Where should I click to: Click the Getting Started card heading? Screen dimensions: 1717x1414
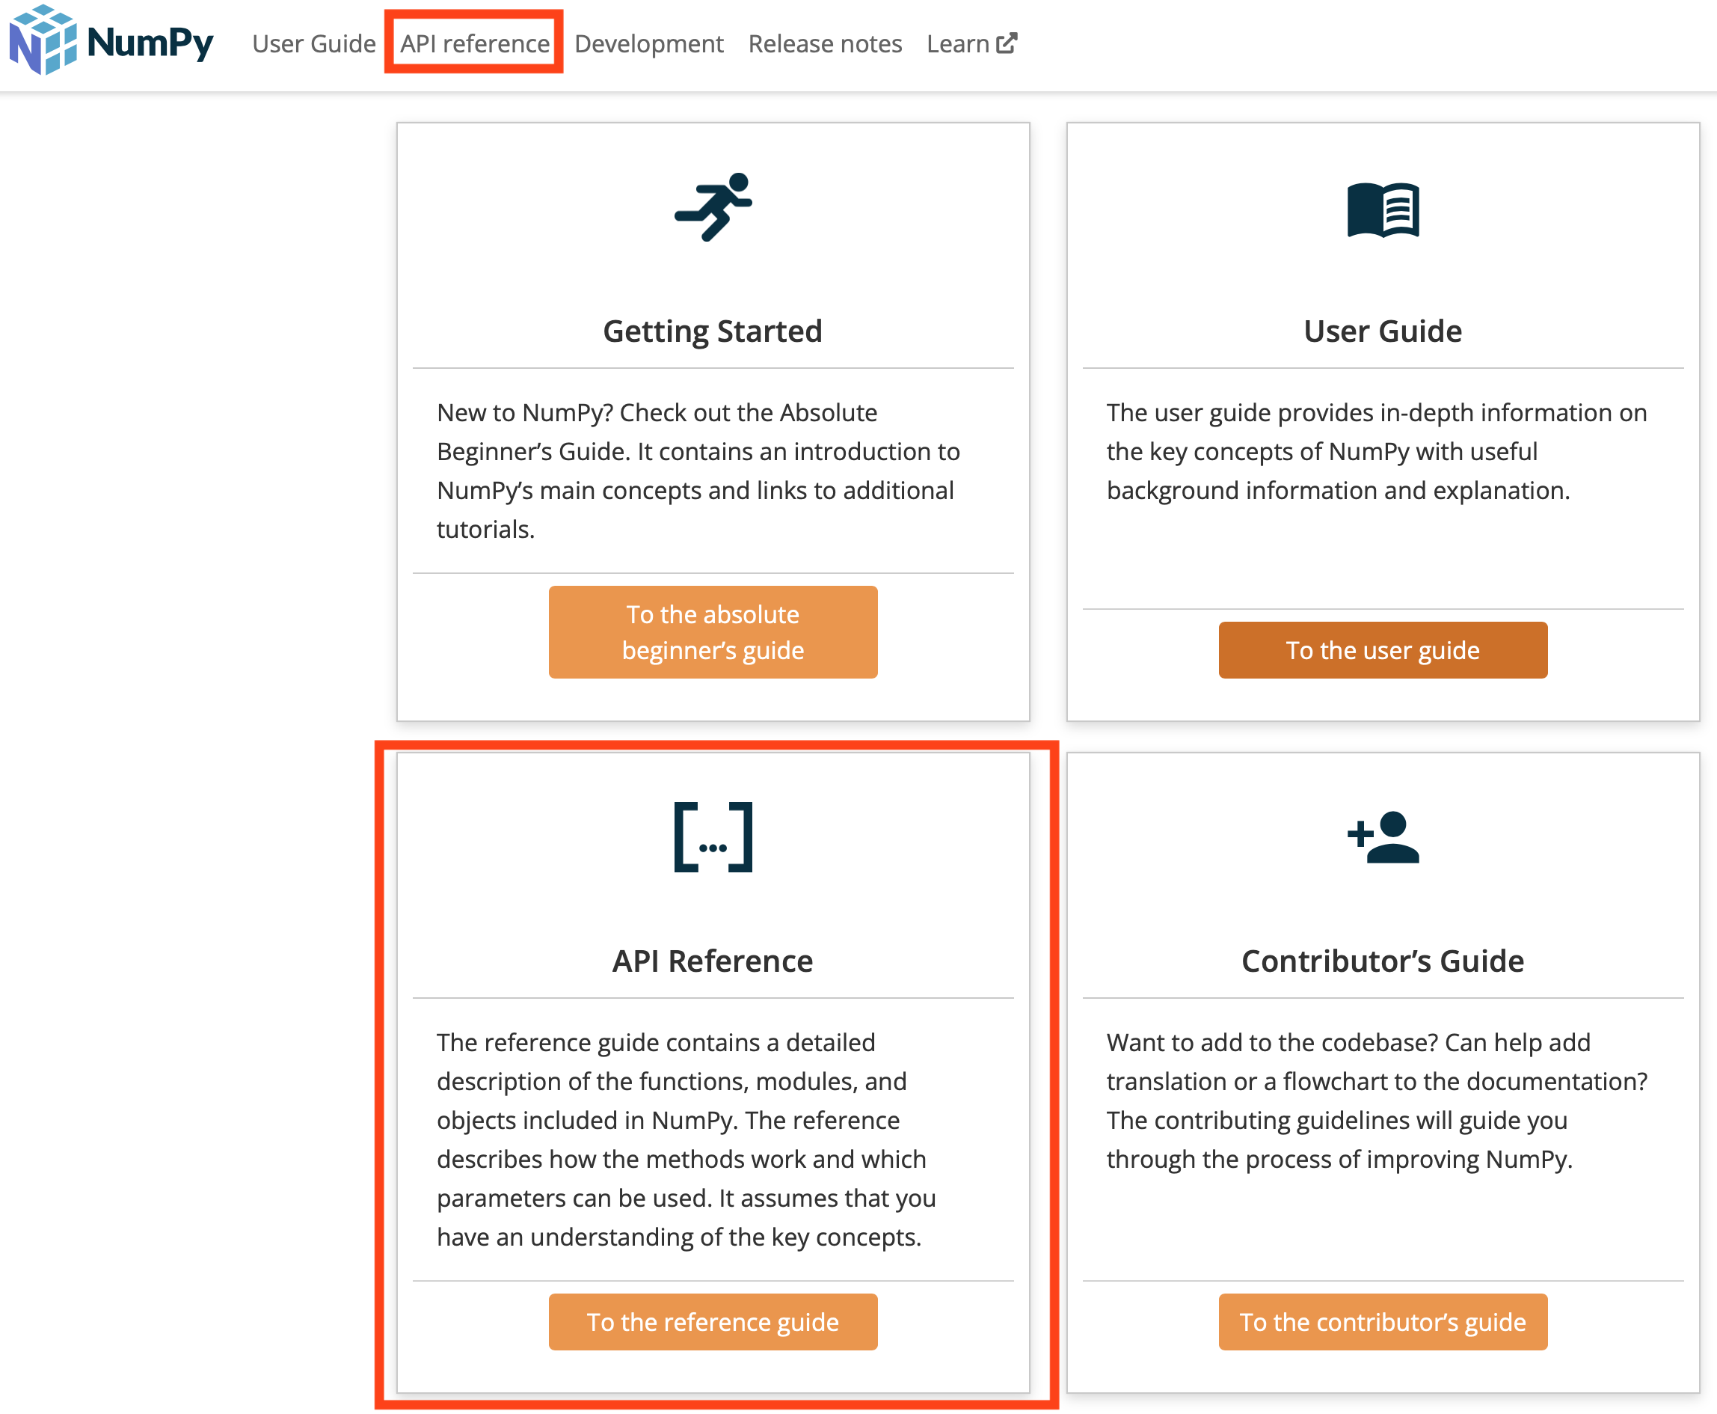pyautogui.click(x=713, y=331)
